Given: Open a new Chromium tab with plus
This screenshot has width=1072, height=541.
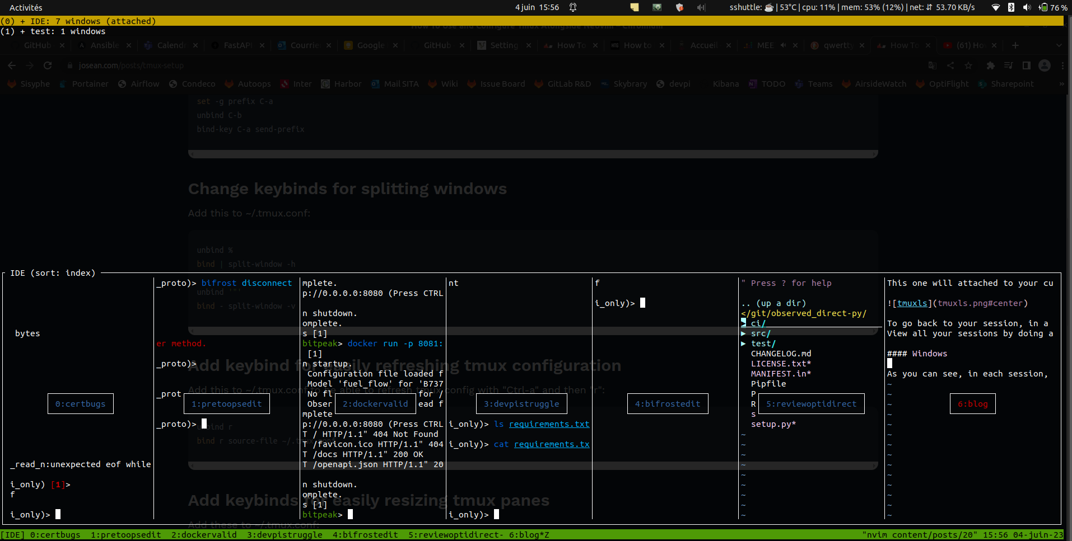Looking at the screenshot, I should point(1015,45).
